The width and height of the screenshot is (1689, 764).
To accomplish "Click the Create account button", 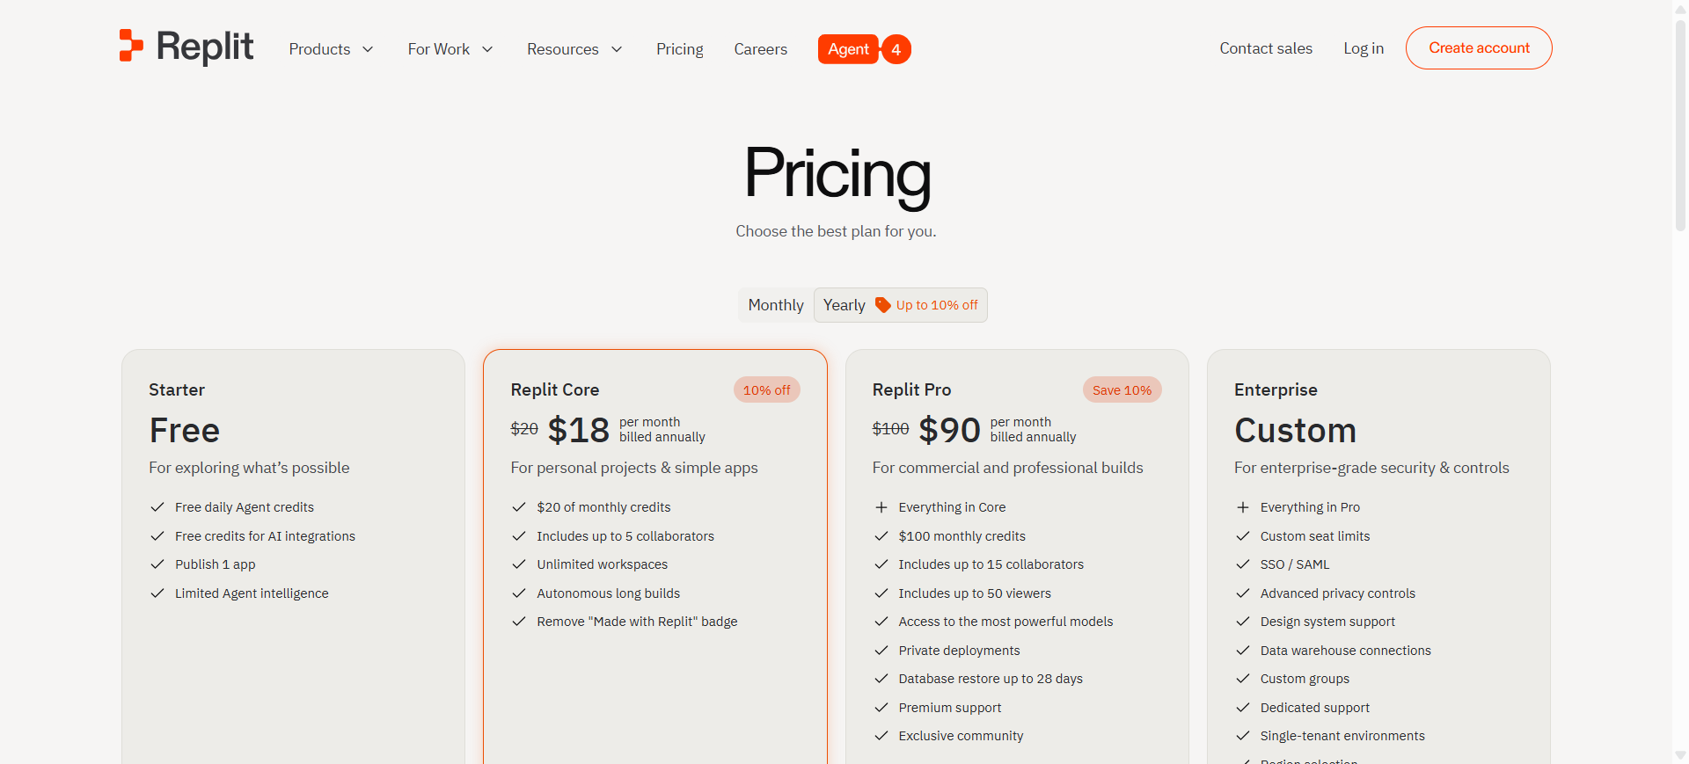I will pos(1478,48).
